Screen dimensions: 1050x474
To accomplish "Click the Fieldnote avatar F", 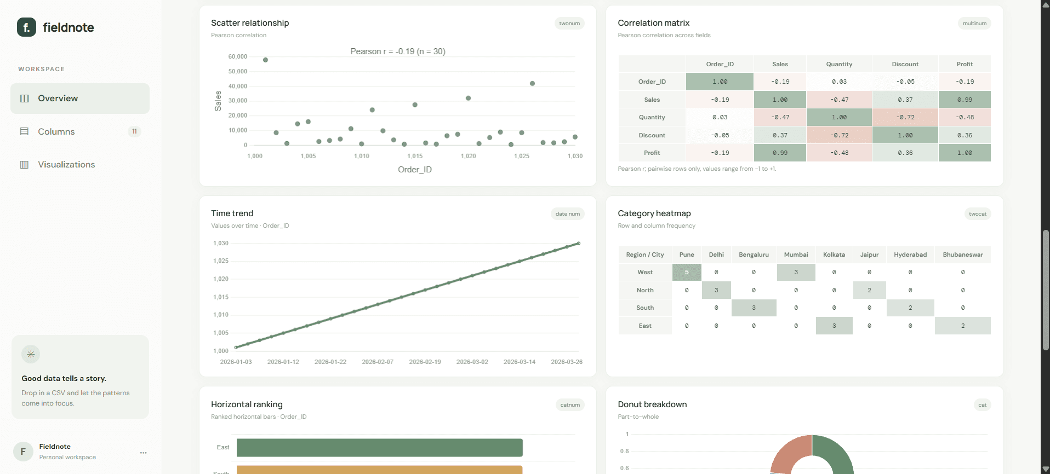I will pos(23,452).
